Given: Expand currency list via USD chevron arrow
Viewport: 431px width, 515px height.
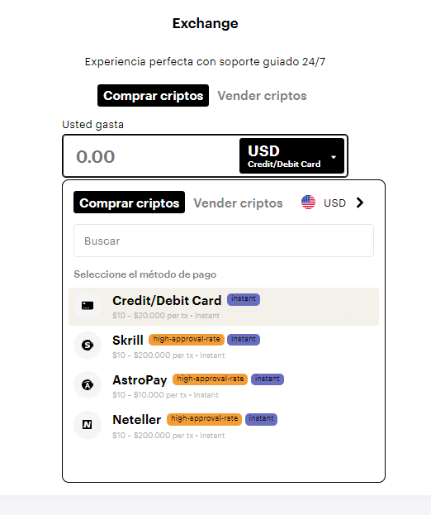Looking at the screenshot, I should click(360, 203).
